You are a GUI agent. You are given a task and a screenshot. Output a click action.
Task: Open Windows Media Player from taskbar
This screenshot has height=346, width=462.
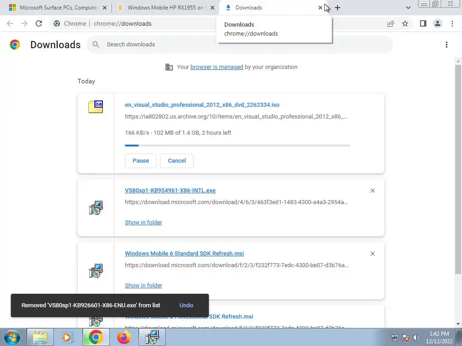click(x=68, y=337)
